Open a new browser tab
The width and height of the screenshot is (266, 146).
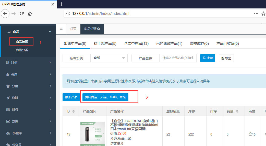click(x=62, y=4)
